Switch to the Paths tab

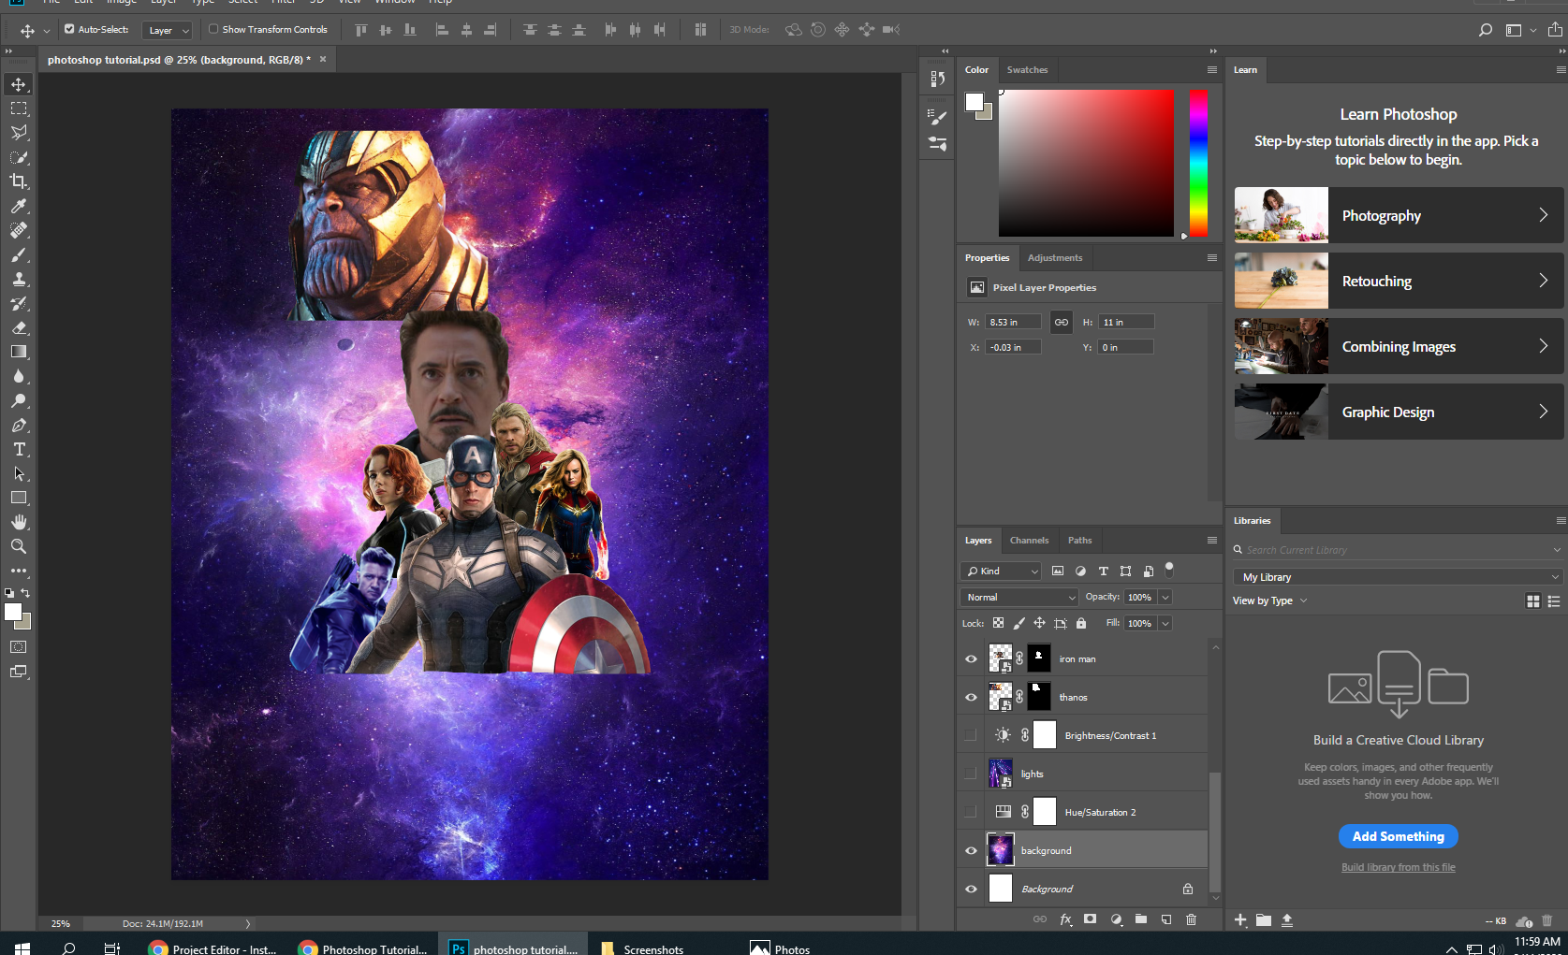1079,541
